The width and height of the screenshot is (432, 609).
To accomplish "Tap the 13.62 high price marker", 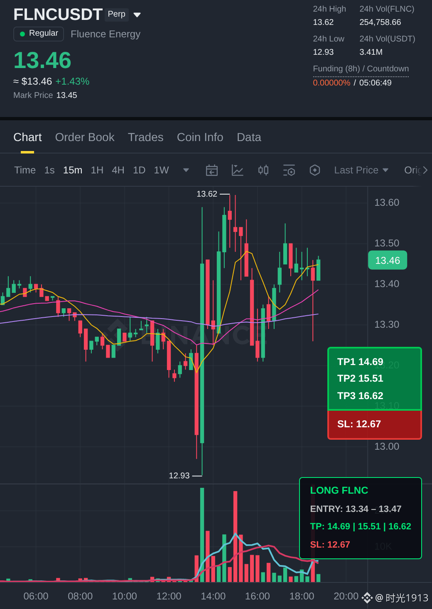I will [x=207, y=194].
